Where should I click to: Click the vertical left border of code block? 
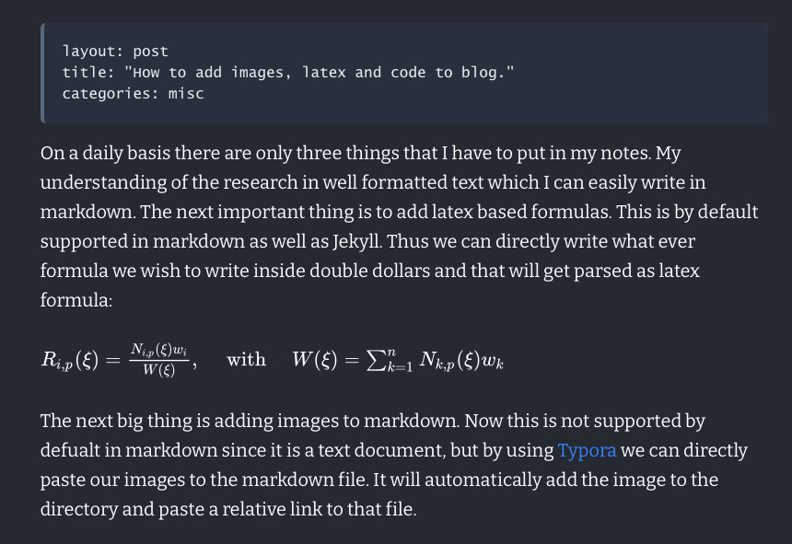click(42, 73)
